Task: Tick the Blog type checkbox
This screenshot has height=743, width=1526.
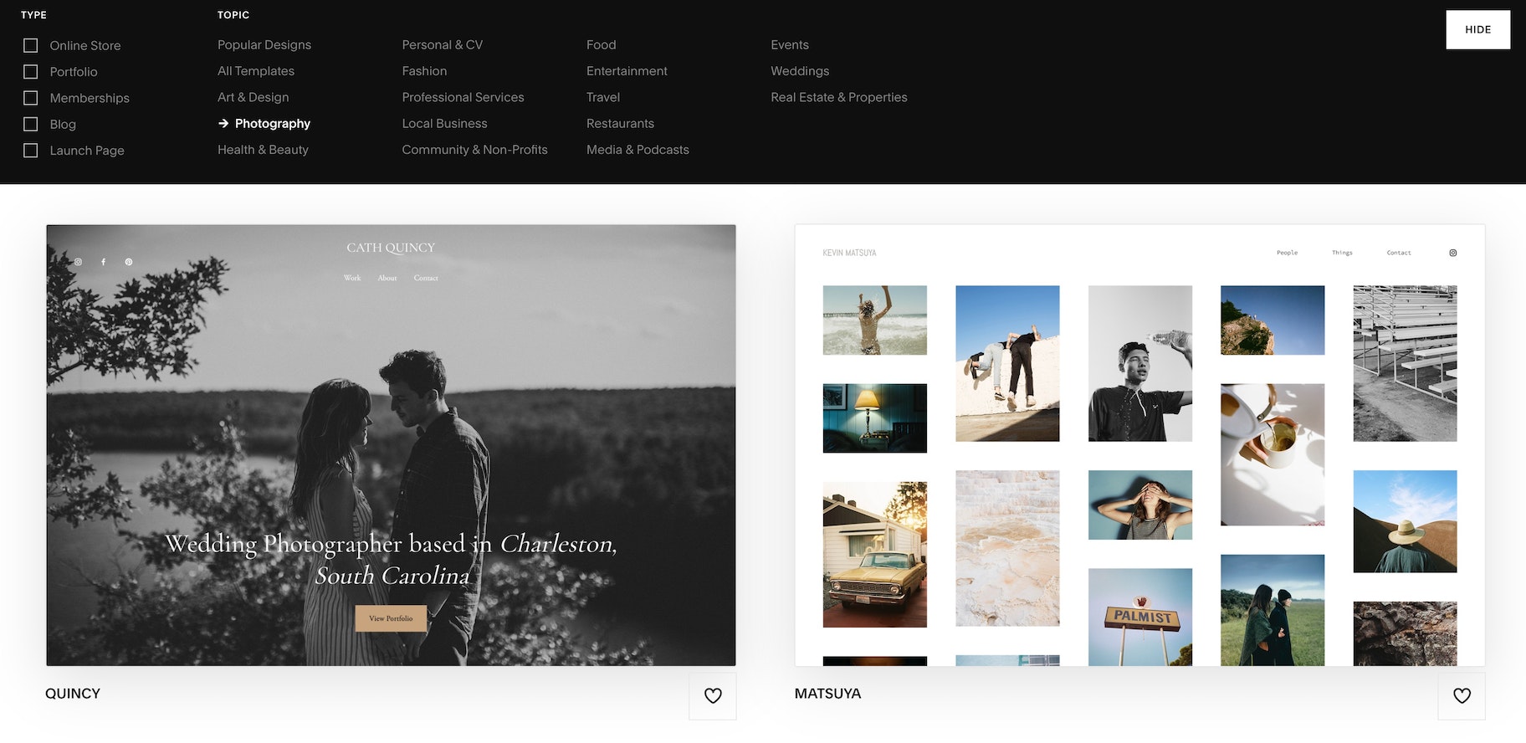Action: (31, 124)
